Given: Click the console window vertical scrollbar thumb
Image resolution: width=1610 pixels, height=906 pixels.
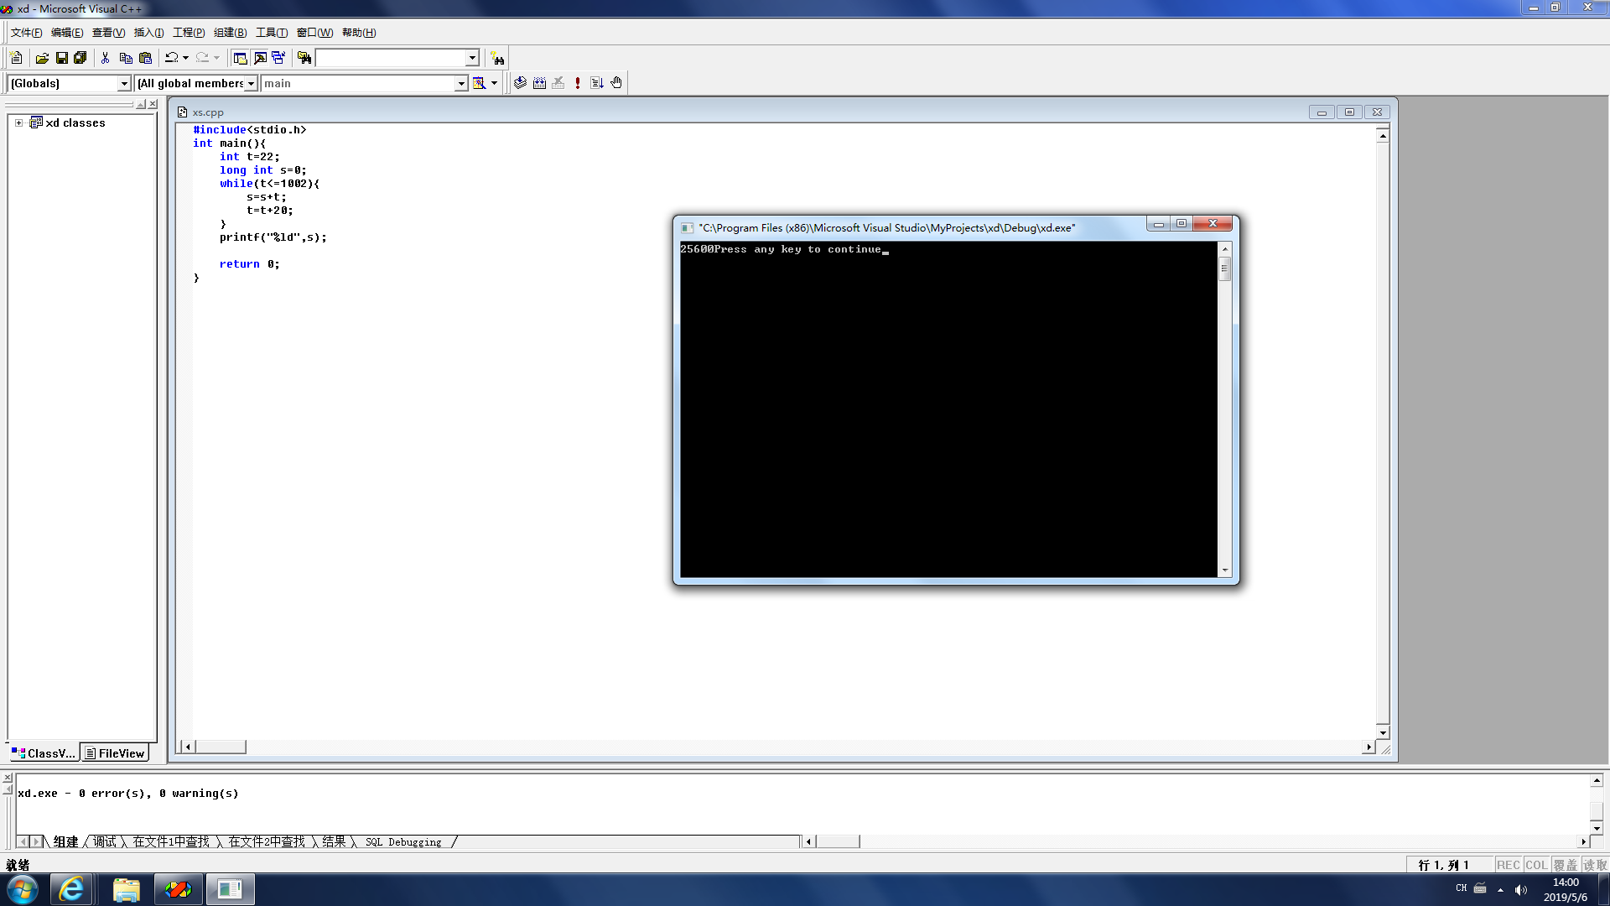Looking at the screenshot, I should point(1224,268).
